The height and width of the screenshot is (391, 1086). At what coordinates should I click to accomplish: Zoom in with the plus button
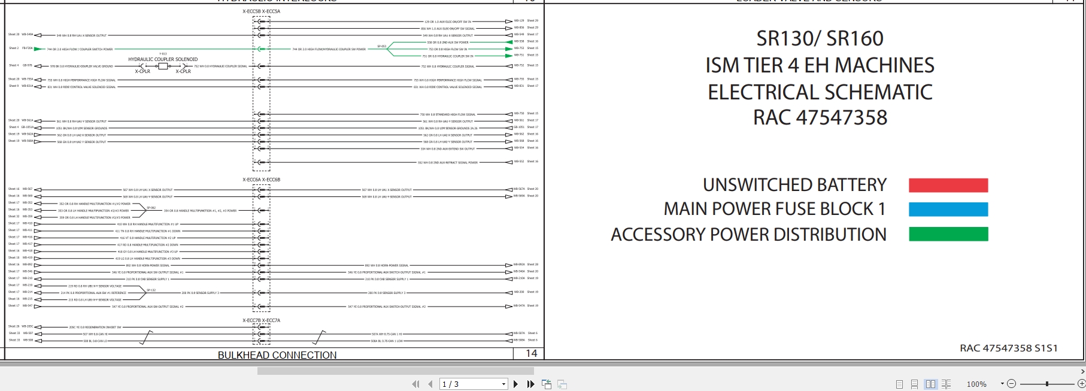point(1081,384)
